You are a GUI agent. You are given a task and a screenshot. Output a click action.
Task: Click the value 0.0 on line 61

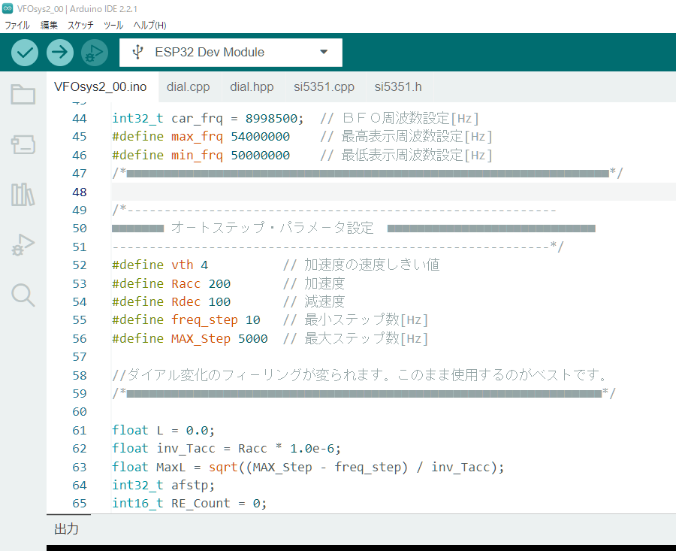point(197,431)
